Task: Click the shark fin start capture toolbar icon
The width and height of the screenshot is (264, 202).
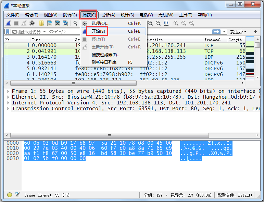Action: pos(8,23)
